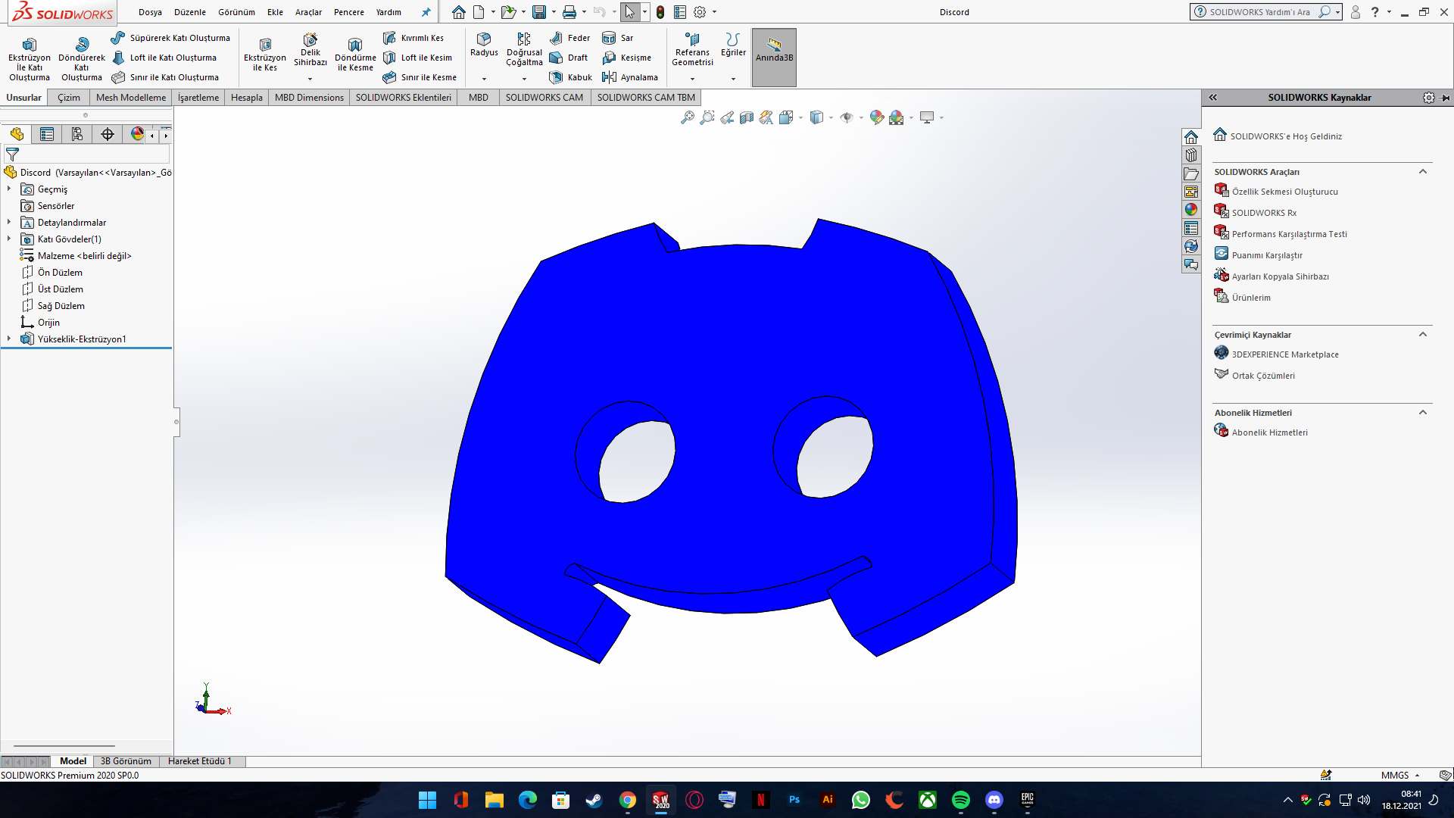Switch to the Çizim tab
Viewport: 1454px width, 818px height.
[x=68, y=97]
